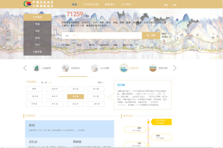Open the 高级检索 advanced search link

tap(164, 35)
